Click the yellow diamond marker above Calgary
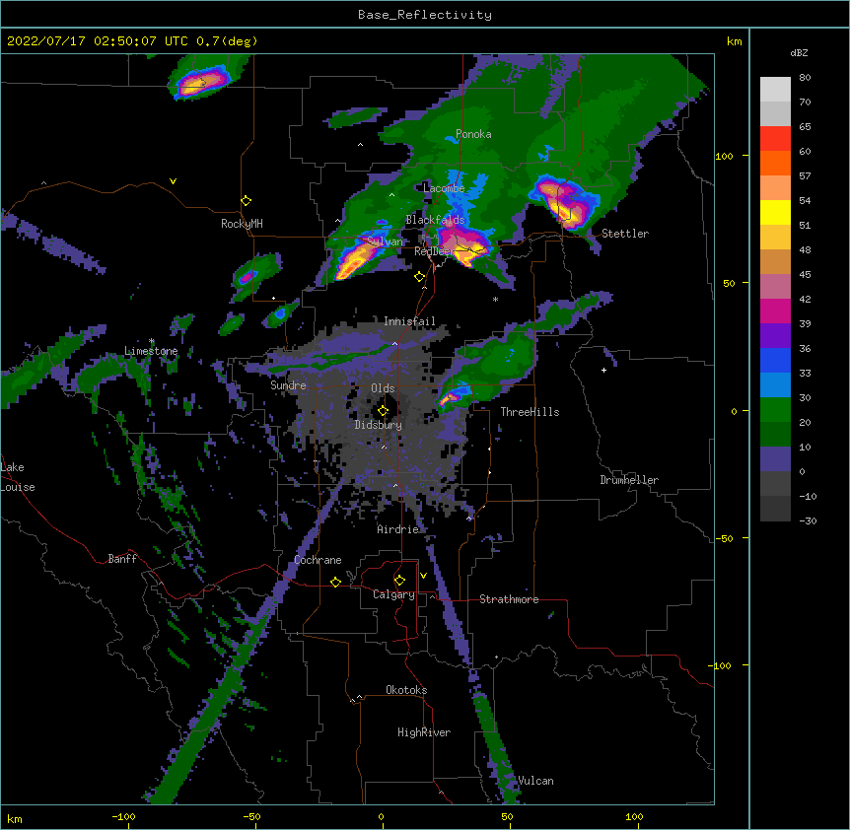 click(x=400, y=581)
